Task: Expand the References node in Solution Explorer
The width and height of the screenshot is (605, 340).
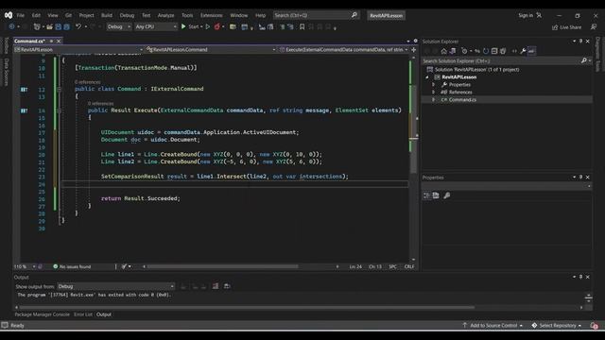Action: (x=433, y=93)
